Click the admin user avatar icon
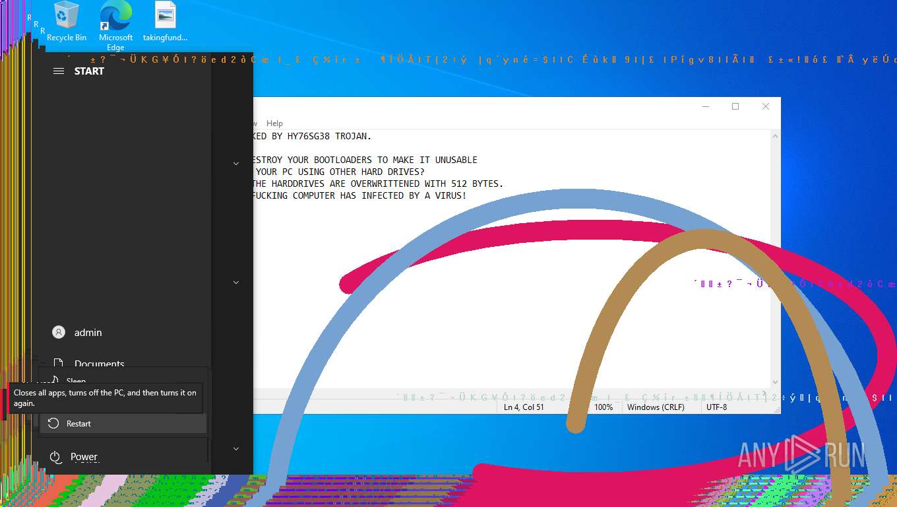Screen dimensions: 897x507 (59, 332)
